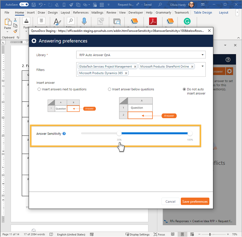Click the English (United States) language indicator
The width and height of the screenshot is (242, 237).
71,234
